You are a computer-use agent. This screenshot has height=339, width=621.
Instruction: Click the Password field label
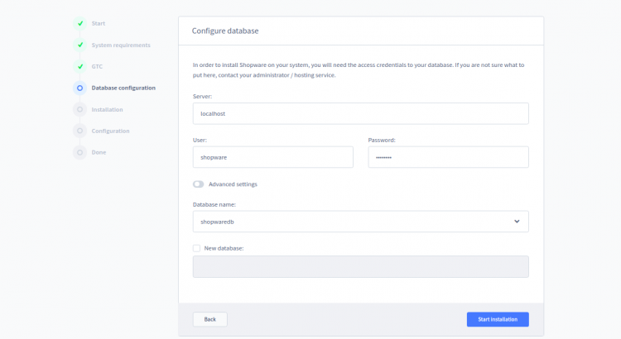click(382, 140)
